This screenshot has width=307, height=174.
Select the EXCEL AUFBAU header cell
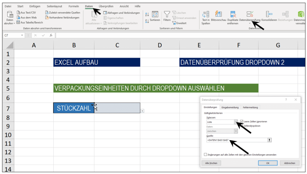tap(97, 62)
